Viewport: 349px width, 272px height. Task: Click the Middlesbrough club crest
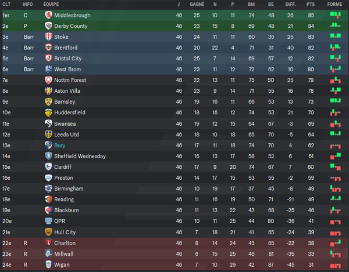48,15
